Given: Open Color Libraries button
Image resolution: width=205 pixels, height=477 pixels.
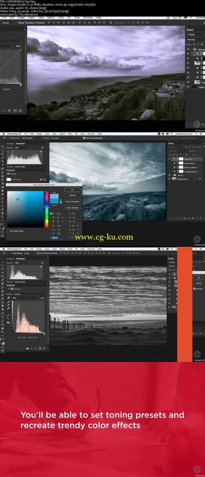Looking at the screenshot, I should [x=72, y=207].
